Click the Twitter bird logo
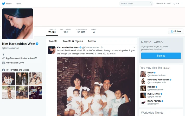 point(4,4)
